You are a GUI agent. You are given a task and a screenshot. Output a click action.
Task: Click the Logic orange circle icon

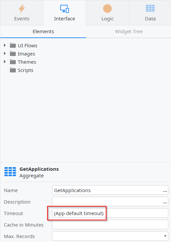coord(107,9)
